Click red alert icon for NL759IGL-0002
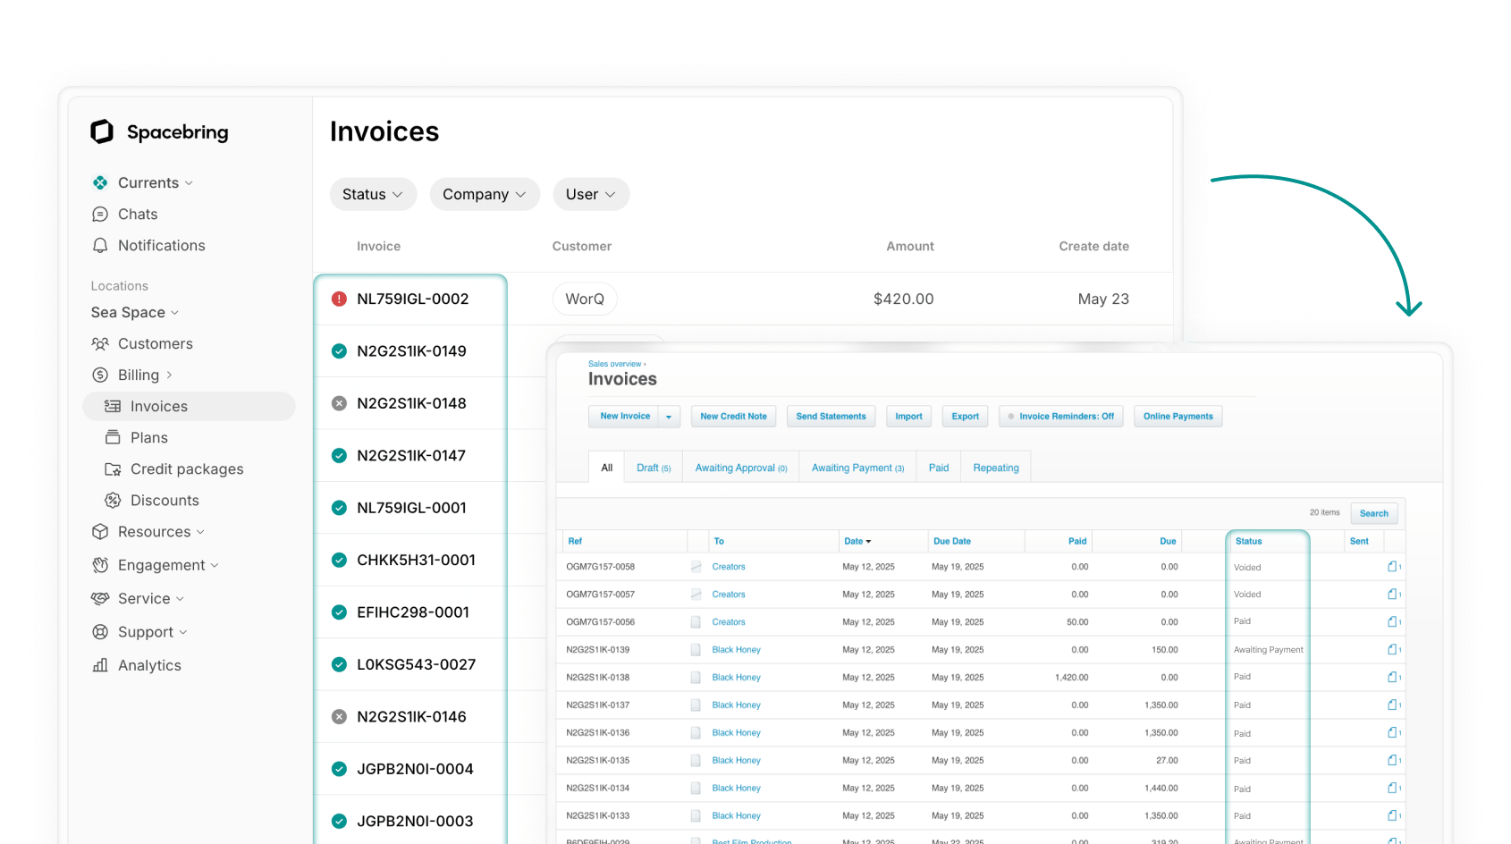 tap(339, 299)
